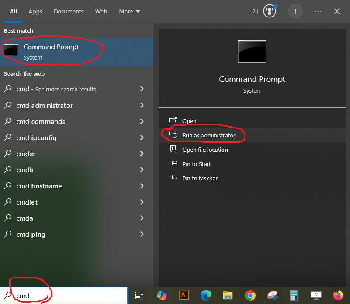
Task: Close the search panel with X
Action: click(x=337, y=11)
